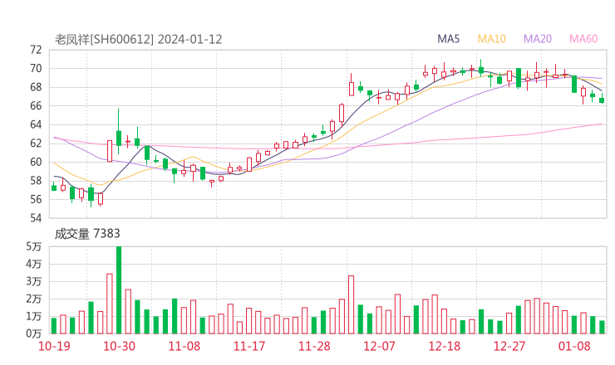Click the 0万 volume axis label

point(34,333)
